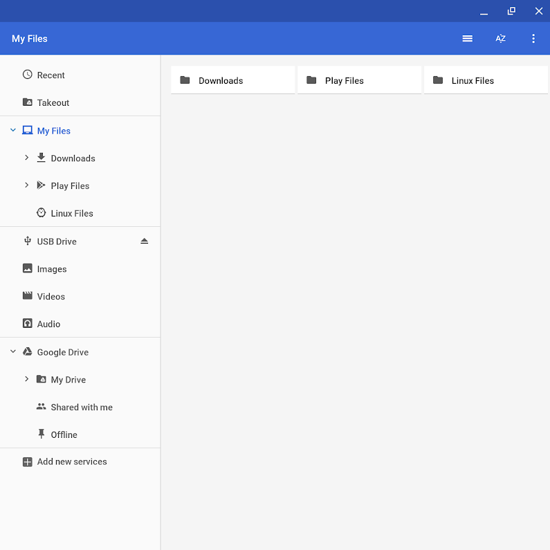
Task: Open the Takeout folder
Action: pos(53,103)
